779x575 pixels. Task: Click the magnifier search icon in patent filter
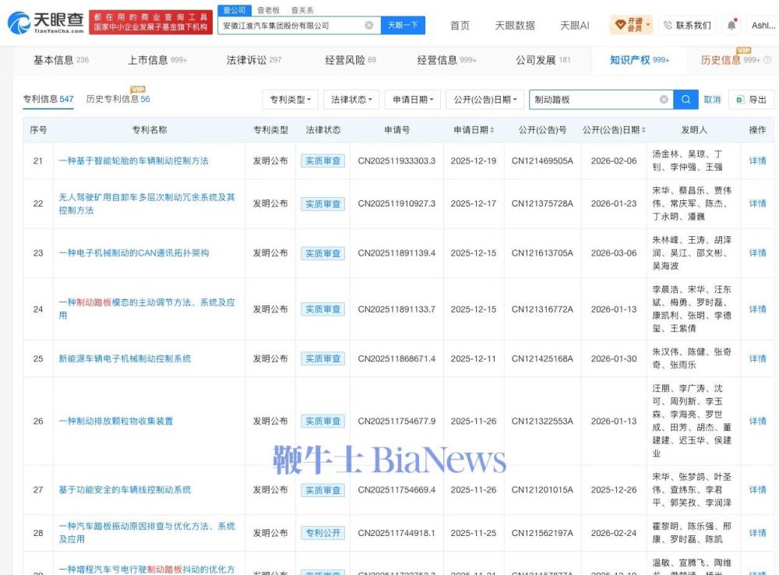point(686,100)
